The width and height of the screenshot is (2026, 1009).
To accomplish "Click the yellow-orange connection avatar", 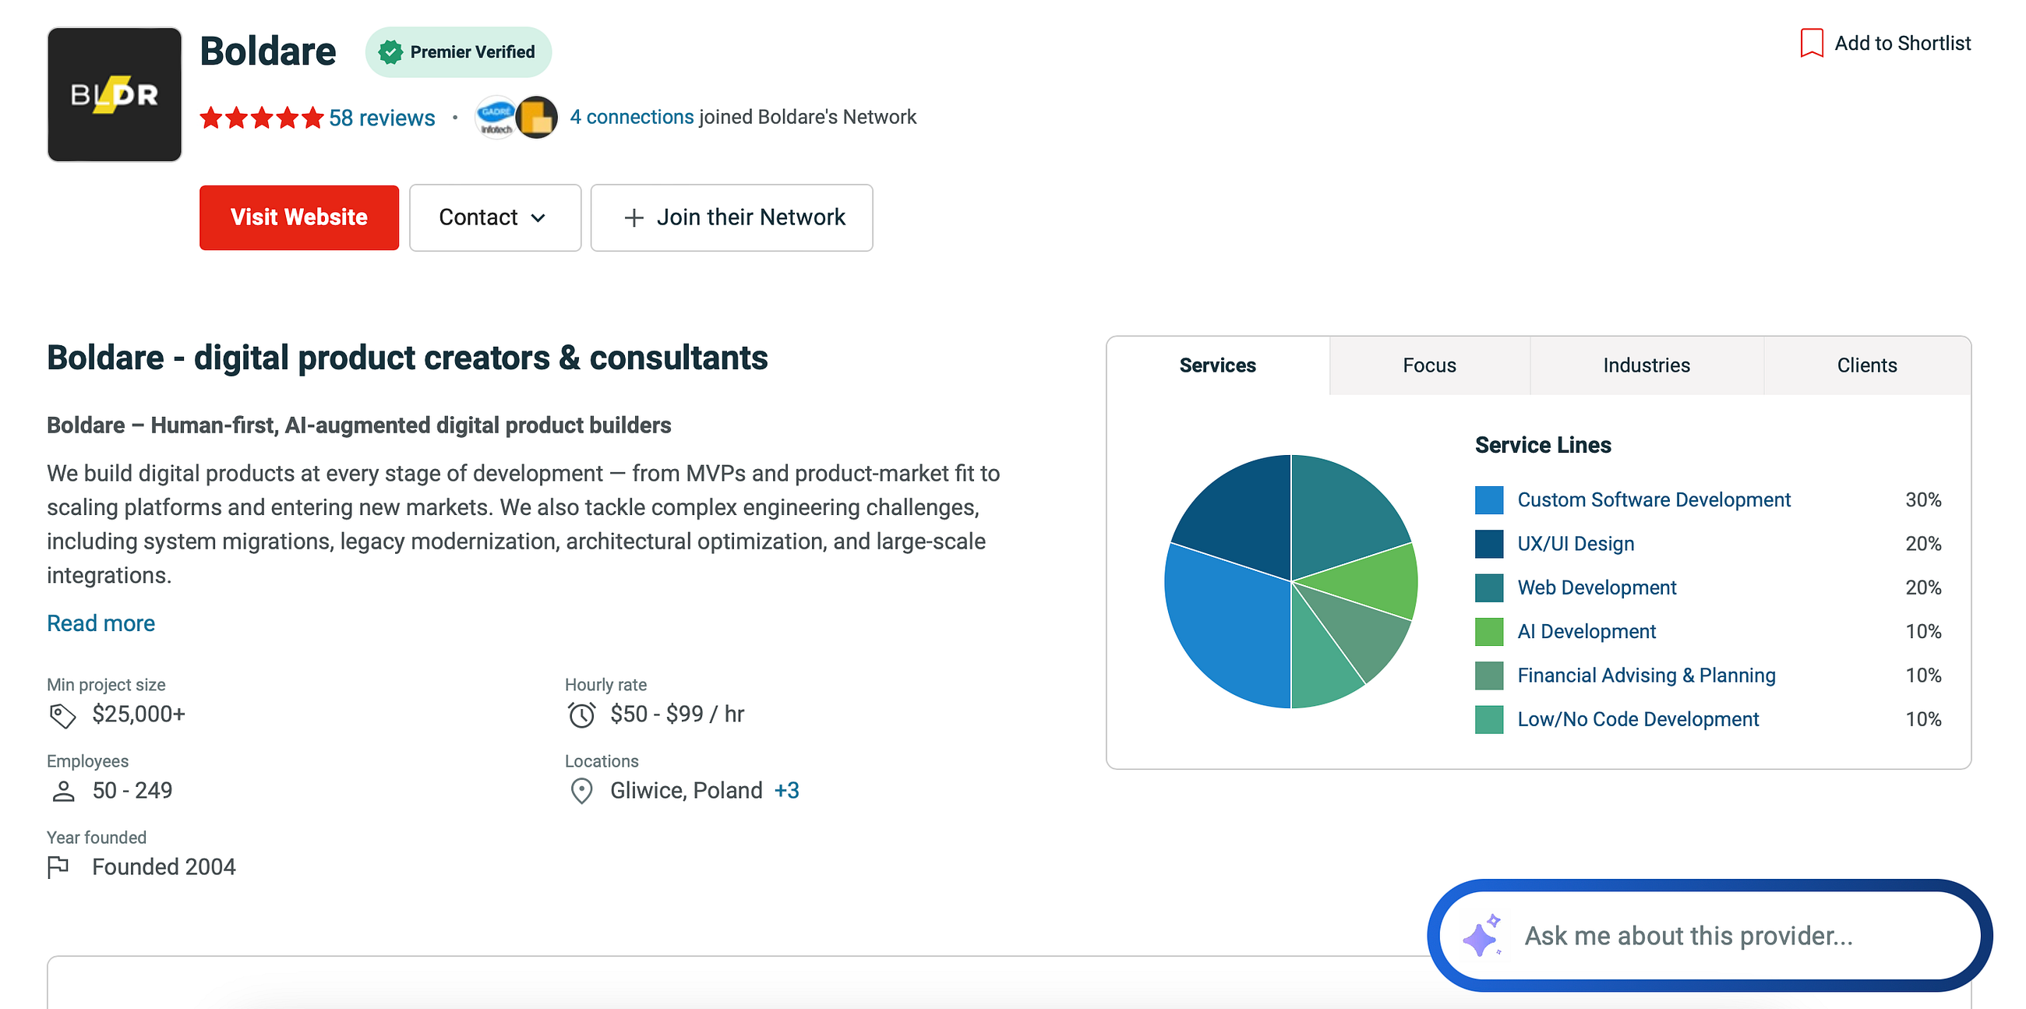I will tap(537, 117).
